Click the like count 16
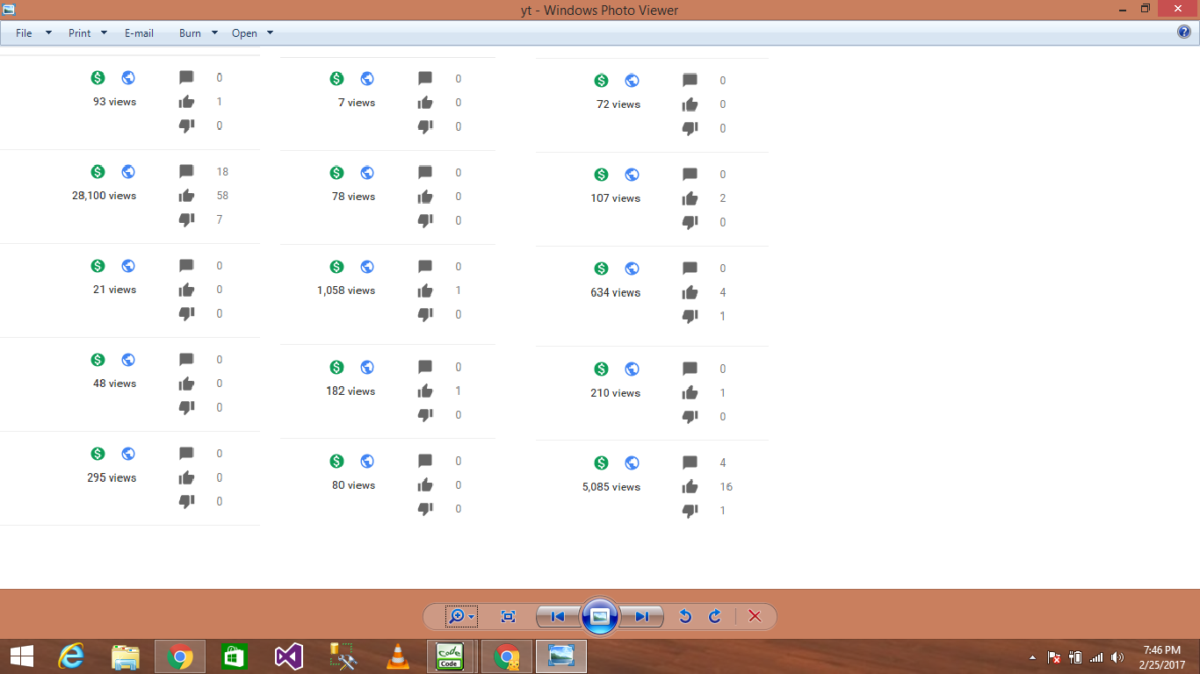This screenshot has height=674, width=1200. (x=726, y=487)
